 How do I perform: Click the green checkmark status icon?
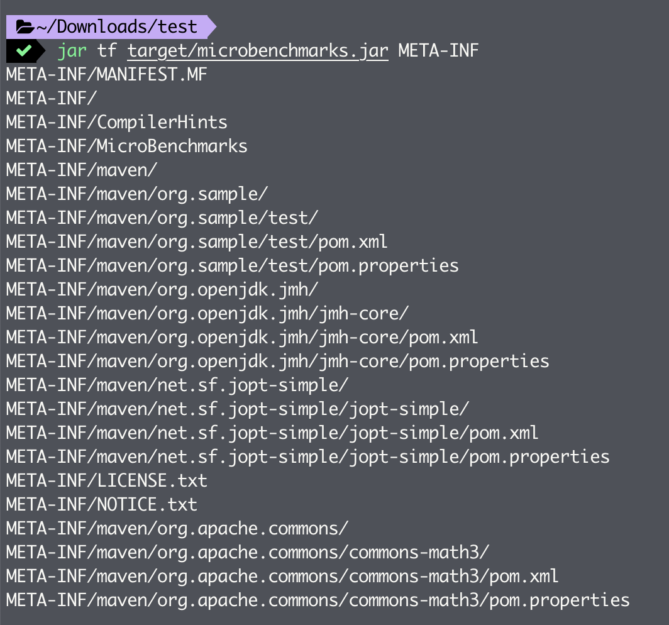point(23,51)
